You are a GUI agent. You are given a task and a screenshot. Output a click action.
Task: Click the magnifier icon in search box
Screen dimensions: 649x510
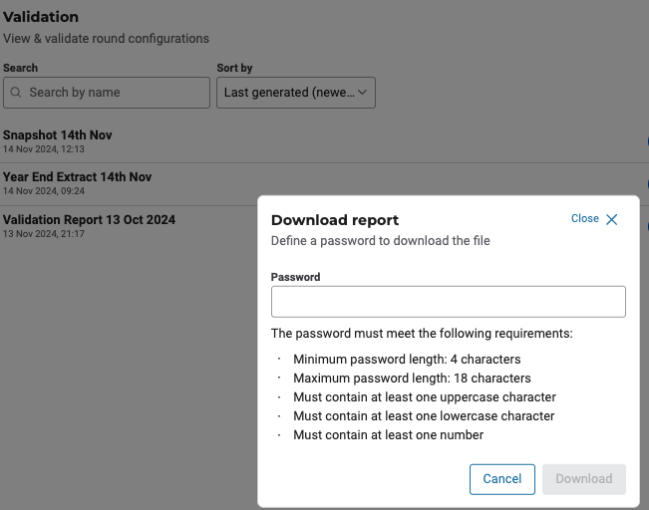coord(16,93)
